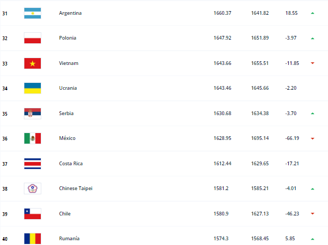Click the México flag icon

(32, 138)
